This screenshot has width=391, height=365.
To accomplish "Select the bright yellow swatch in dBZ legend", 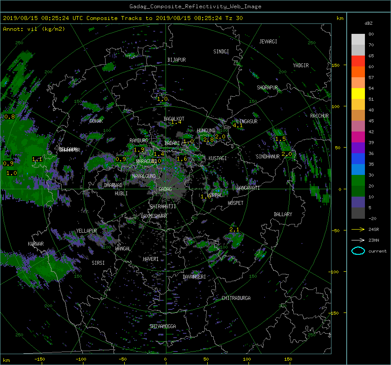I will tap(358, 93).
